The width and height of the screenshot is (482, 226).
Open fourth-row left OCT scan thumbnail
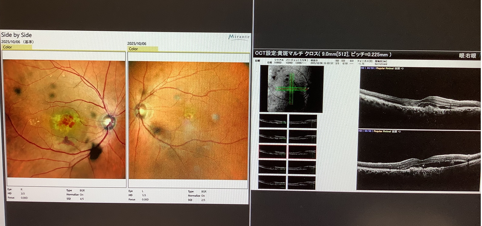pyautogui.click(x=272, y=167)
